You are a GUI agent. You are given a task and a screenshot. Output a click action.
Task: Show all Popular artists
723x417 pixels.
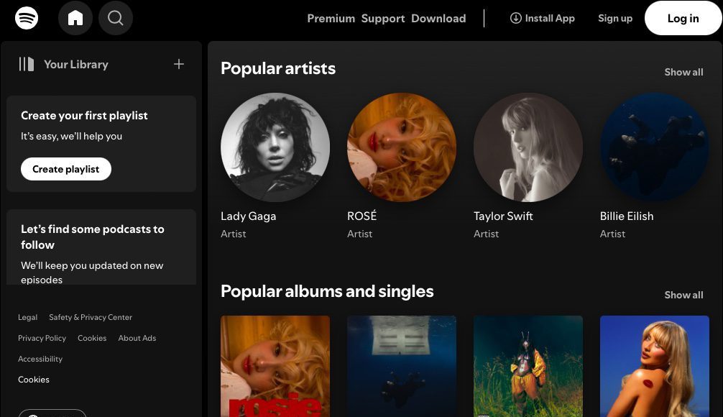[x=683, y=72]
